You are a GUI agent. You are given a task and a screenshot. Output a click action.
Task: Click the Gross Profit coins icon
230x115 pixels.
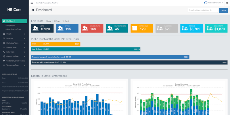pyautogui.click(x=209, y=28)
